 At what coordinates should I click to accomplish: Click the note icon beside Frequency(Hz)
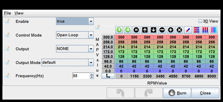[7, 76]
